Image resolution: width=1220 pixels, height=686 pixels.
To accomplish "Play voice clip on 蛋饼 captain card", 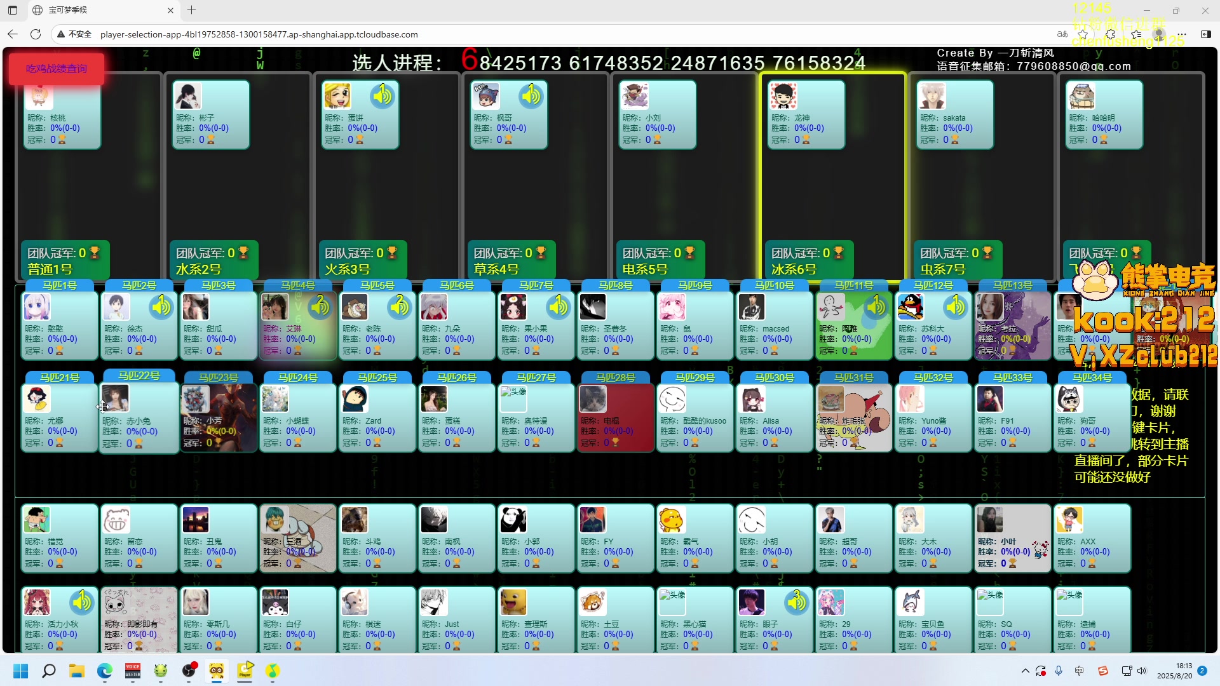I will pos(382,97).
